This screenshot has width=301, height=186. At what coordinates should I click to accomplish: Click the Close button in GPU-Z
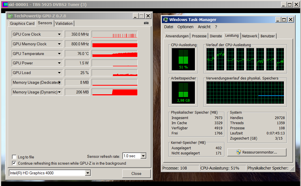(136, 173)
